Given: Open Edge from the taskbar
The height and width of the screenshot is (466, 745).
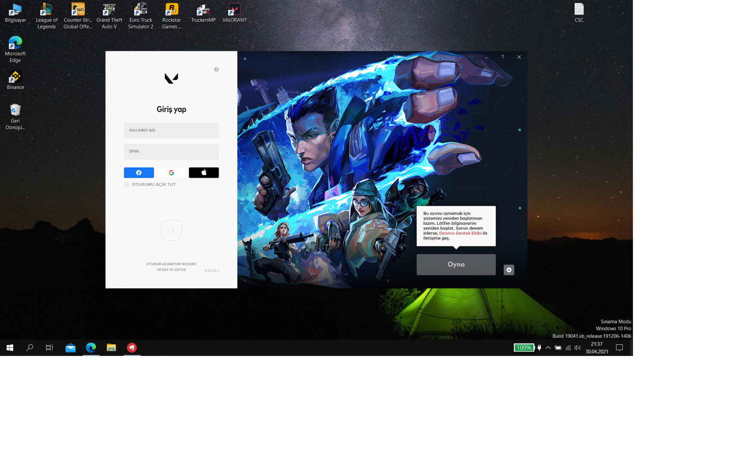Looking at the screenshot, I should [91, 348].
